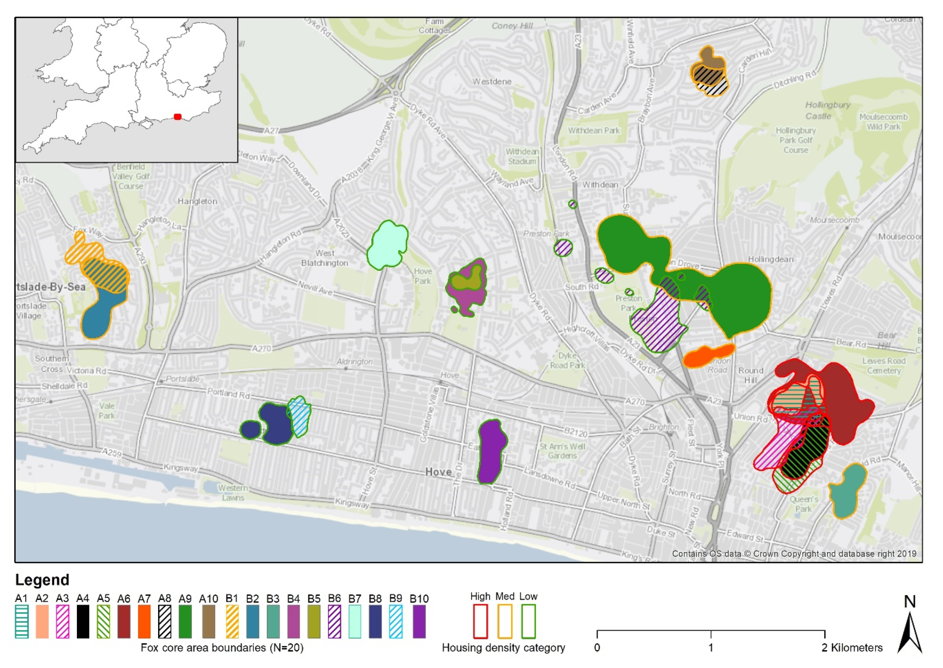Select the B10 purple legend swatch
This screenshot has height=668, width=943.
pyautogui.click(x=419, y=621)
